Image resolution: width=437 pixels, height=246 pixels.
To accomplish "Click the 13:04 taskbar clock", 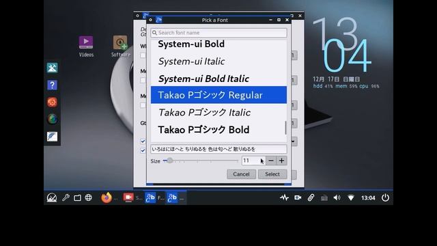I will pyautogui.click(x=368, y=197).
